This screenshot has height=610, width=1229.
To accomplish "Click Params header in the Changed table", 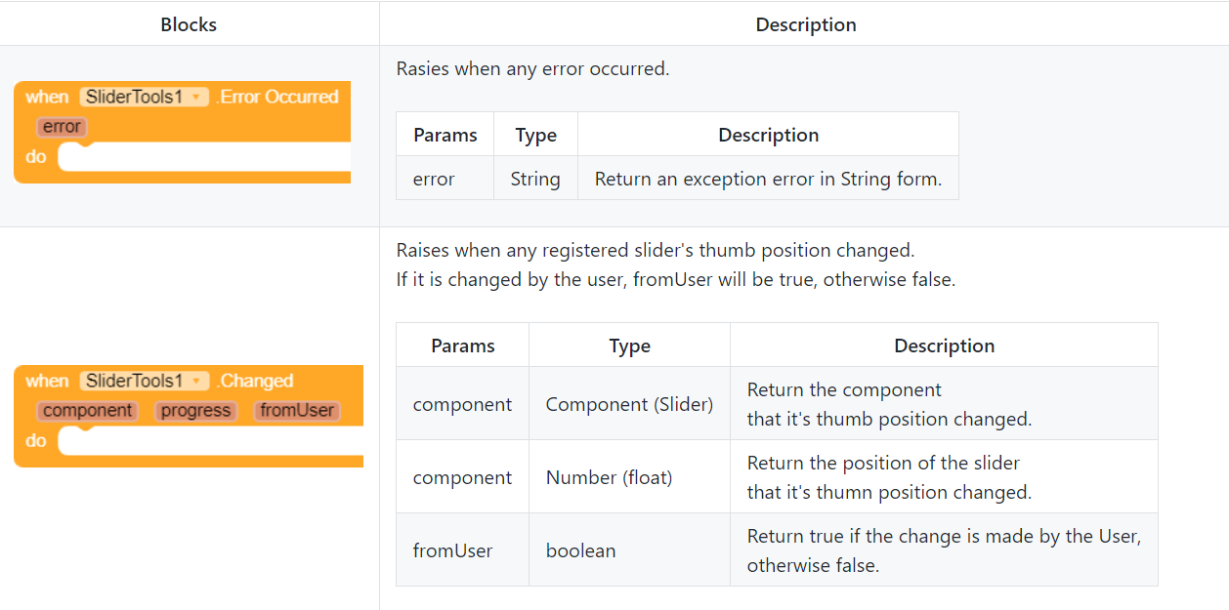I will pos(462,346).
